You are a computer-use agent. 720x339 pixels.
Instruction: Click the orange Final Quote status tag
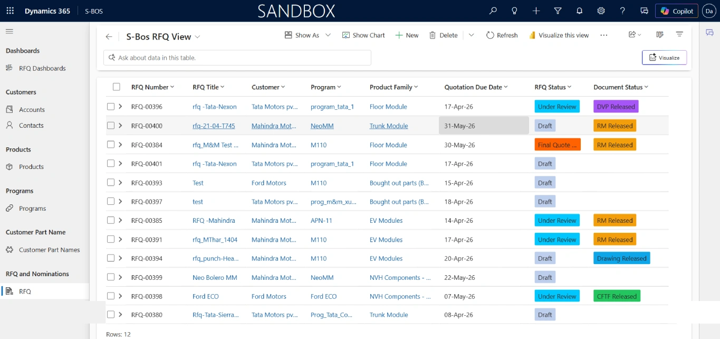coord(557,145)
